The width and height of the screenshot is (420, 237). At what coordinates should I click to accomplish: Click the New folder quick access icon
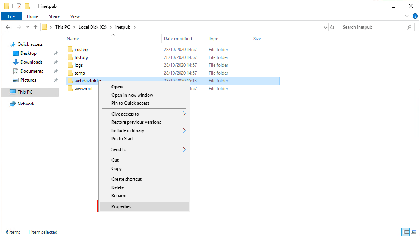(x=27, y=6)
